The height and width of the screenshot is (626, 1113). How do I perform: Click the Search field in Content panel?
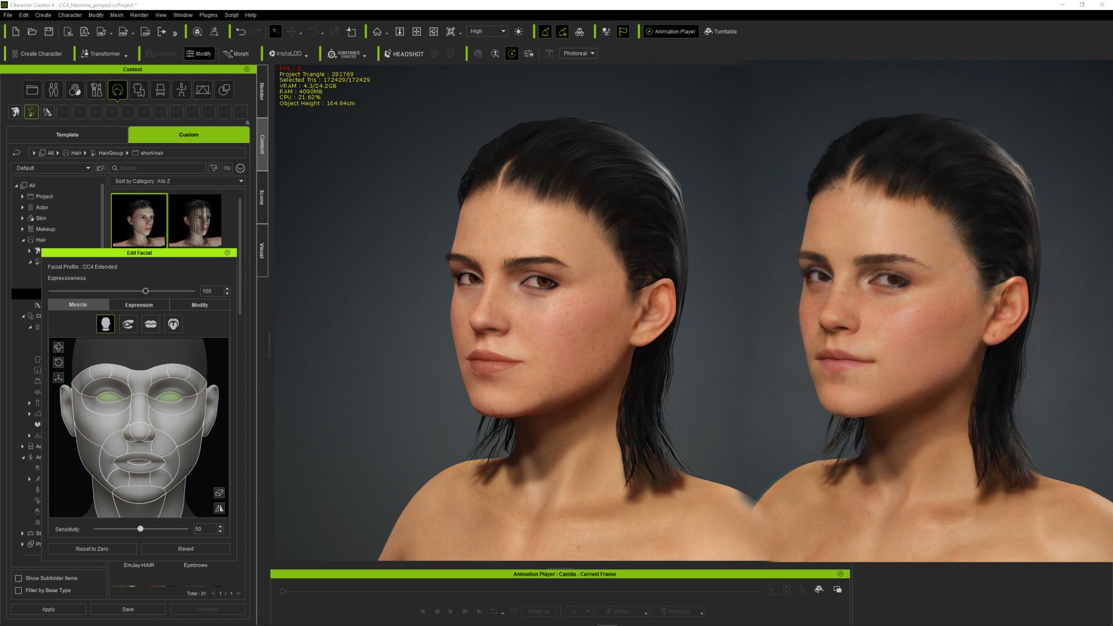[x=157, y=168]
